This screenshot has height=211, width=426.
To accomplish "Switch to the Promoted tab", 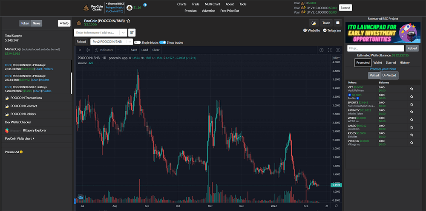I will 363,62.
